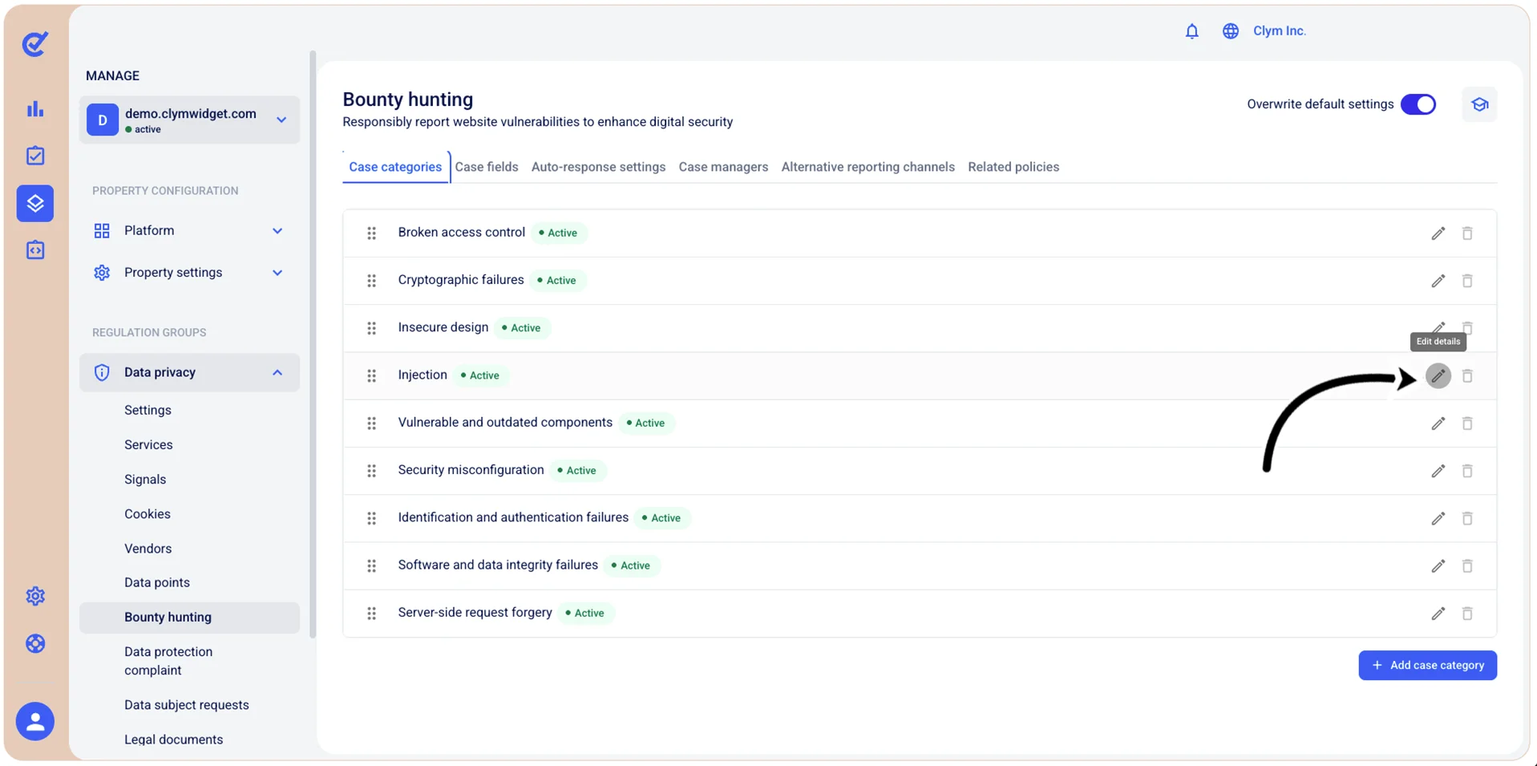Edit Vulnerable and outdated components category
The width and height of the screenshot is (1537, 766).
tap(1438, 424)
